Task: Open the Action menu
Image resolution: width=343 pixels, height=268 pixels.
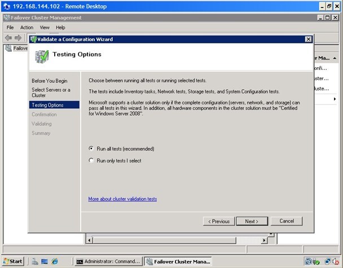Action: (27, 27)
